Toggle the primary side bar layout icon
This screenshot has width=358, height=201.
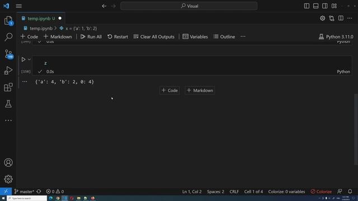coord(307,6)
